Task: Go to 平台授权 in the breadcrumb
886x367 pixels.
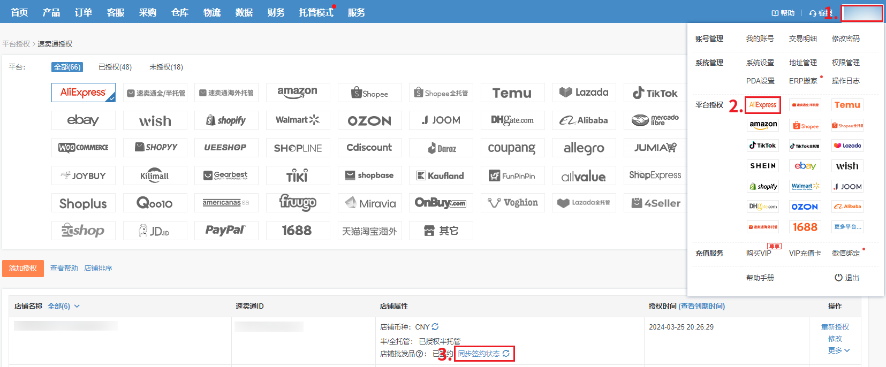Action: coord(16,44)
